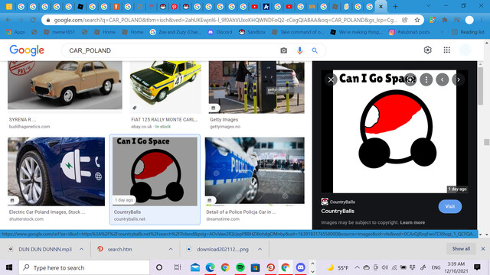490x275 pixels.
Task: Open the meme1651 bookmark
Action: 60,32
